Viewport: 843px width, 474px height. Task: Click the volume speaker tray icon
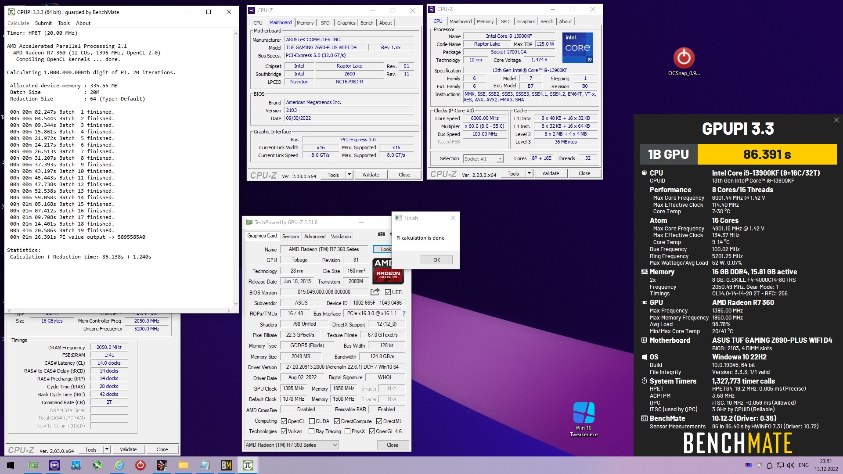click(791, 465)
